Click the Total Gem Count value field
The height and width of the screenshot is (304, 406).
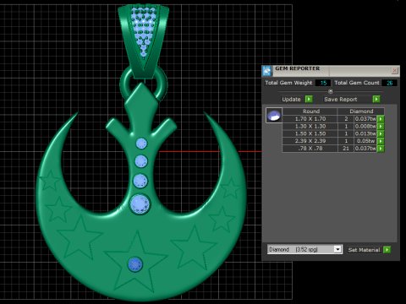coord(389,83)
